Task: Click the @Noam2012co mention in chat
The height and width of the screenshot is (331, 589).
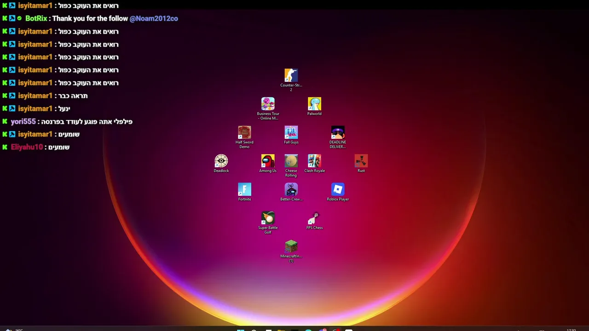Action: 154,18
